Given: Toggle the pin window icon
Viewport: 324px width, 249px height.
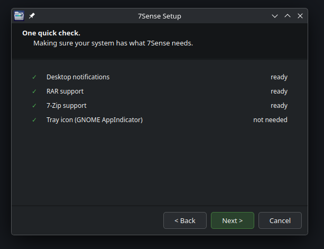Looking at the screenshot, I should (x=32, y=16).
